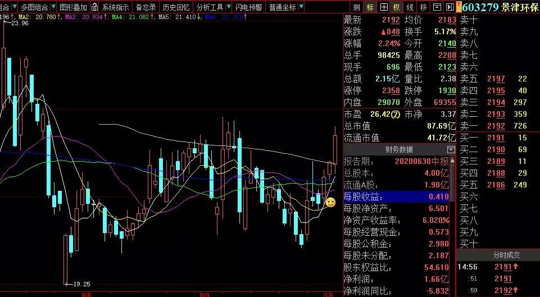Viewport: 540px width, 297px height.
Task: Click the skip-to-end panel icon
Action: [450, 7]
